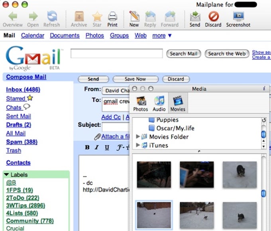Click the compose Send button
271x231 pixels.
(94, 79)
